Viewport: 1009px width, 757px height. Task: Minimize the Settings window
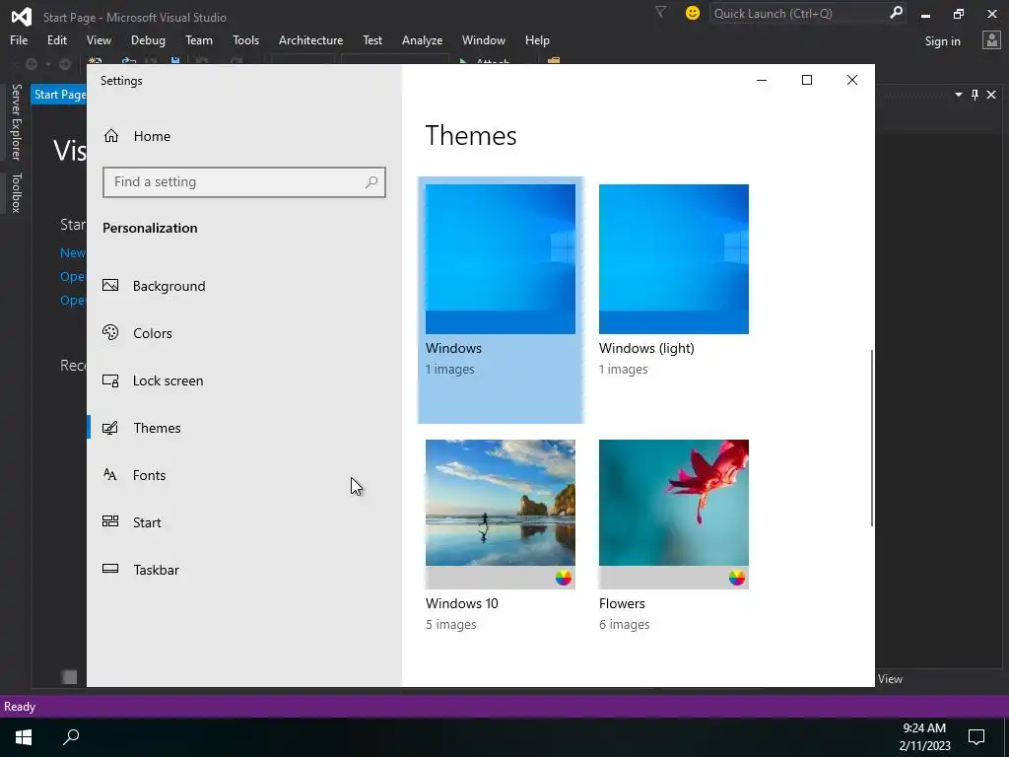(x=762, y=80)
